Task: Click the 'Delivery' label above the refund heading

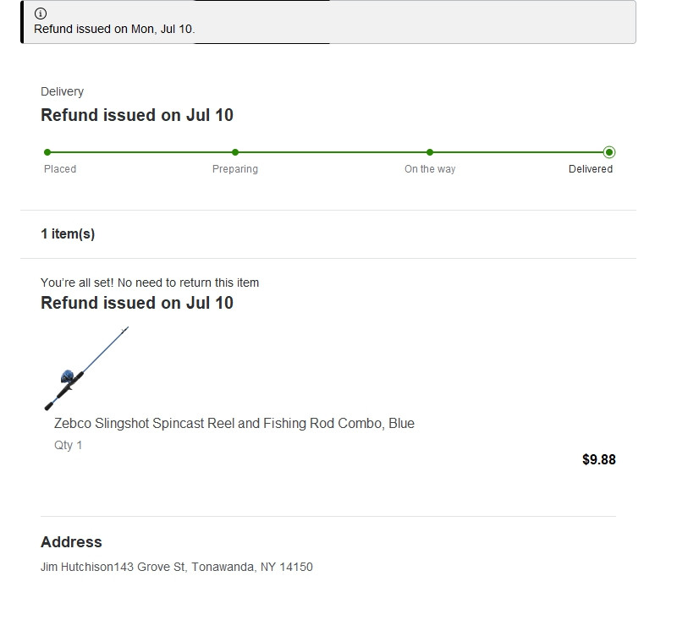Action: (63, 91)
